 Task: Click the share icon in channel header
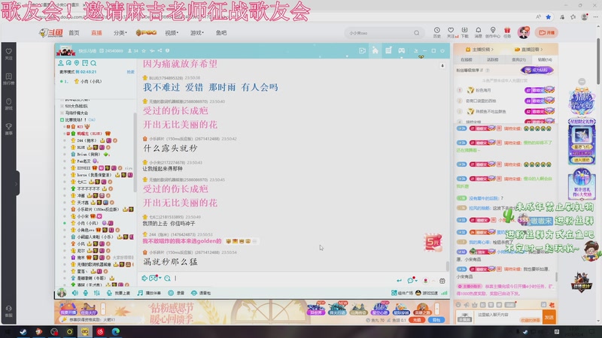[160, 50]
